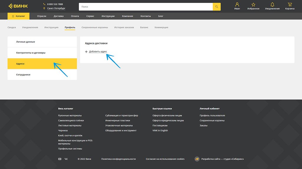Click the yellow search magnifier button
Viewport: 302px width, 169px height.
click(217, 7)
